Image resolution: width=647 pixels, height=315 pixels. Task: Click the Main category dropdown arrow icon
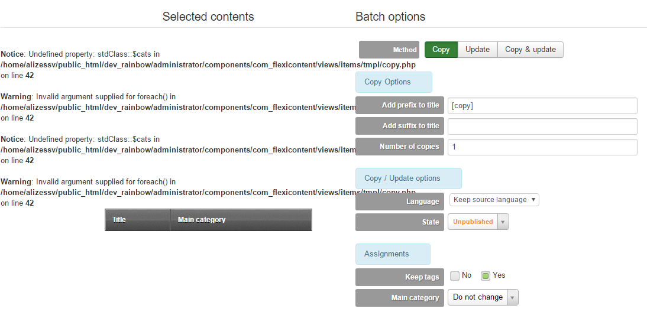[513, 297]
